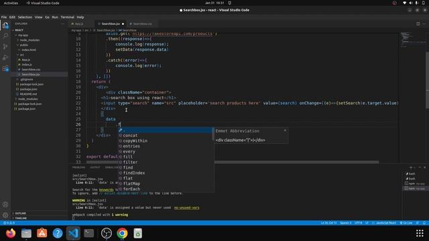The height and width of the screenshot is (241, 429).
Task: Open the Run and Debug view
Action: tap(5, 58)
